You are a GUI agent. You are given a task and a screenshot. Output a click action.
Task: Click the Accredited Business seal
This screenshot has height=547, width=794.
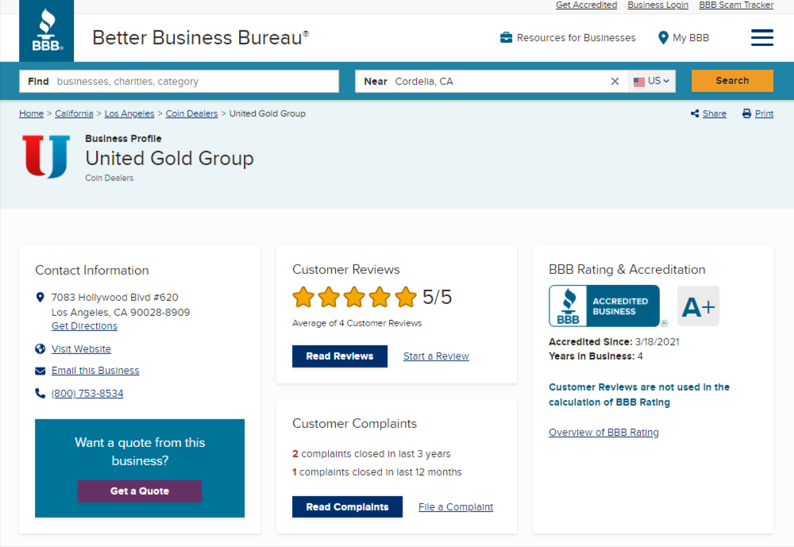pos(604,306)
